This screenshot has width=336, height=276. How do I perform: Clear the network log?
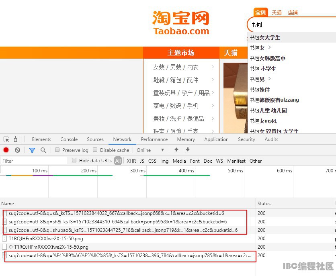18,150
